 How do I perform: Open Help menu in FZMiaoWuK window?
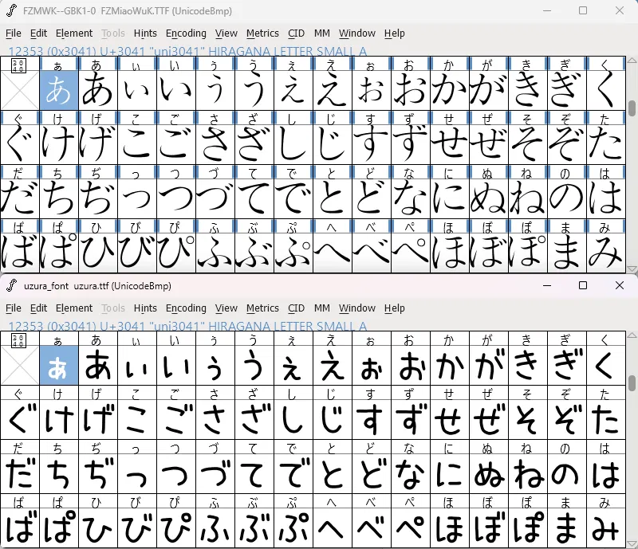pos(394,33)
